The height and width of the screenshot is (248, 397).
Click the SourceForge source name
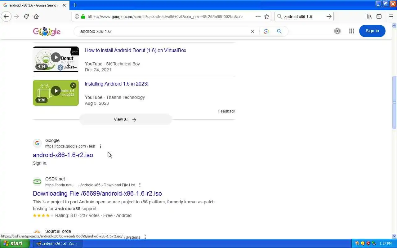(x=58, y=231)
